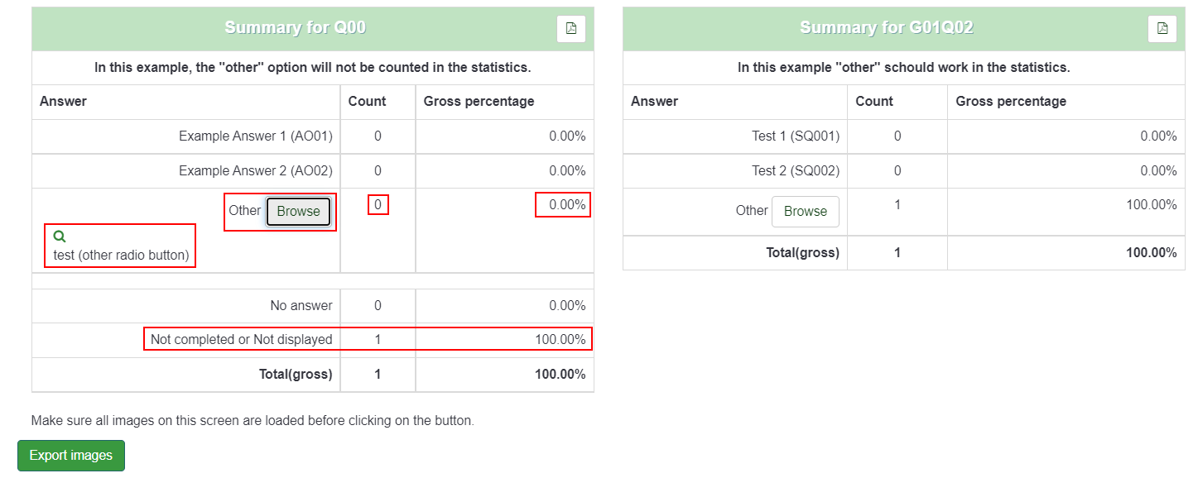Click the "test (other radio button)" response text
This screenshot has width=1198, height=478.
(121, 256)
